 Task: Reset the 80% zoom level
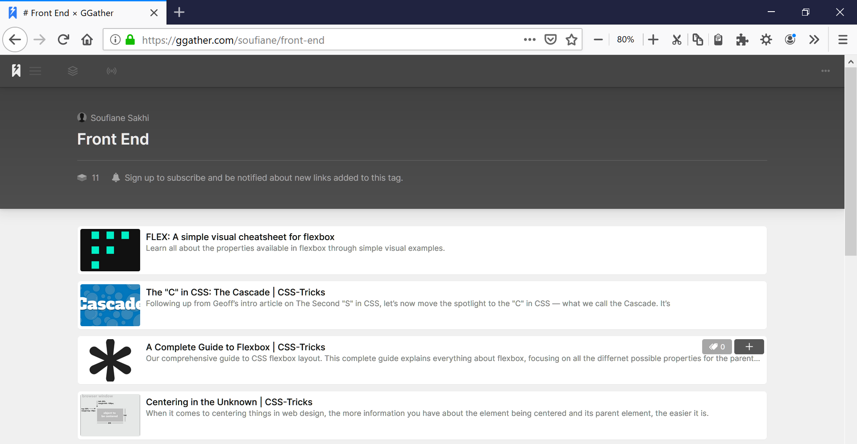coord(625,40)
